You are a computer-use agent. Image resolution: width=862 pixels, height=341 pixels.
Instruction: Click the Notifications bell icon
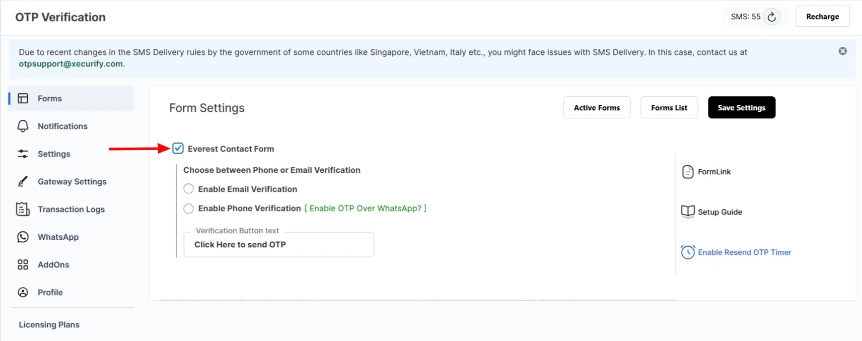(23, 126)
